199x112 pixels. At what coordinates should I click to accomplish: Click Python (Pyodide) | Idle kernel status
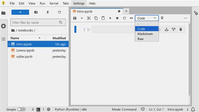point(71,109)
